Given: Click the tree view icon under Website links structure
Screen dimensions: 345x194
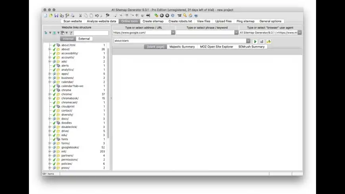Looking at the screenshot, I should pyautogui.click(x=46, y=33).
